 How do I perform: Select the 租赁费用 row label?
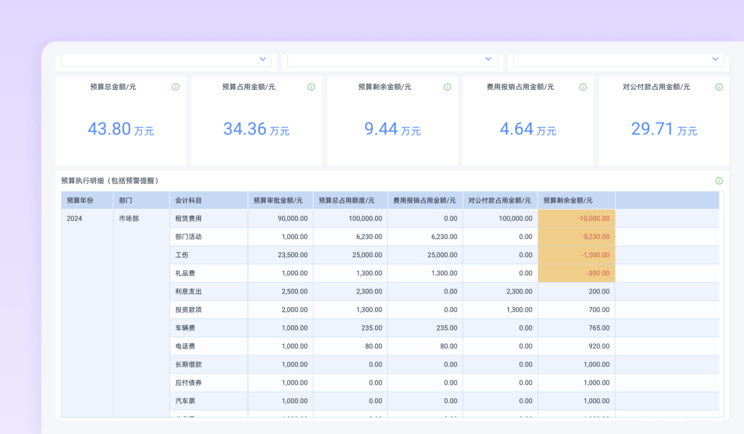click(188, 218)
